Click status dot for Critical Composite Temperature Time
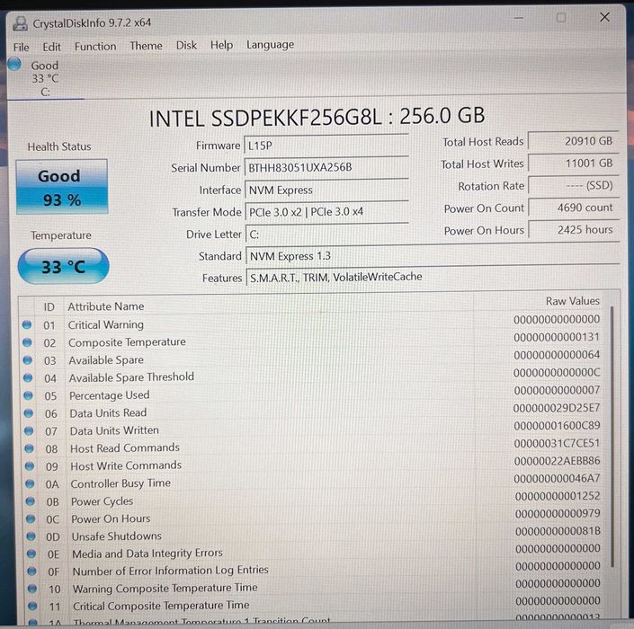The width and height of the screenshot is (634, 629). tap(32, 606)
